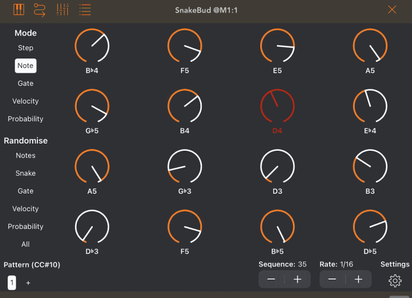Open the mixer sliders icon
412x298 pixels.
(62, 10)
